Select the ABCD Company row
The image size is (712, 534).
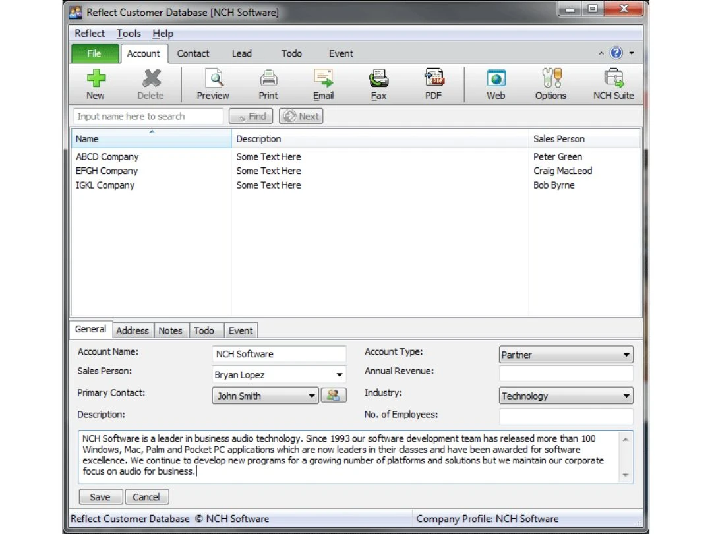(x=355, y=157)
